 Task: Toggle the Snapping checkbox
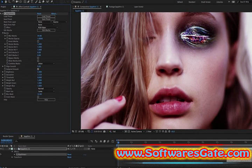point(72,2)
